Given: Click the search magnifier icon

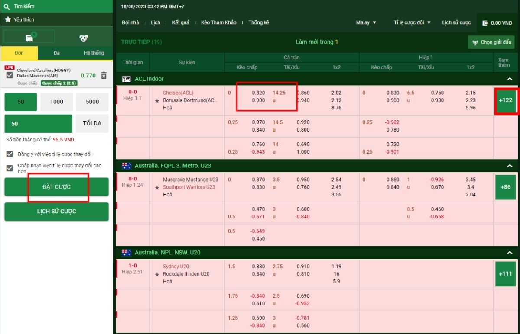Looking at the screenshot, I should [7, 6].
